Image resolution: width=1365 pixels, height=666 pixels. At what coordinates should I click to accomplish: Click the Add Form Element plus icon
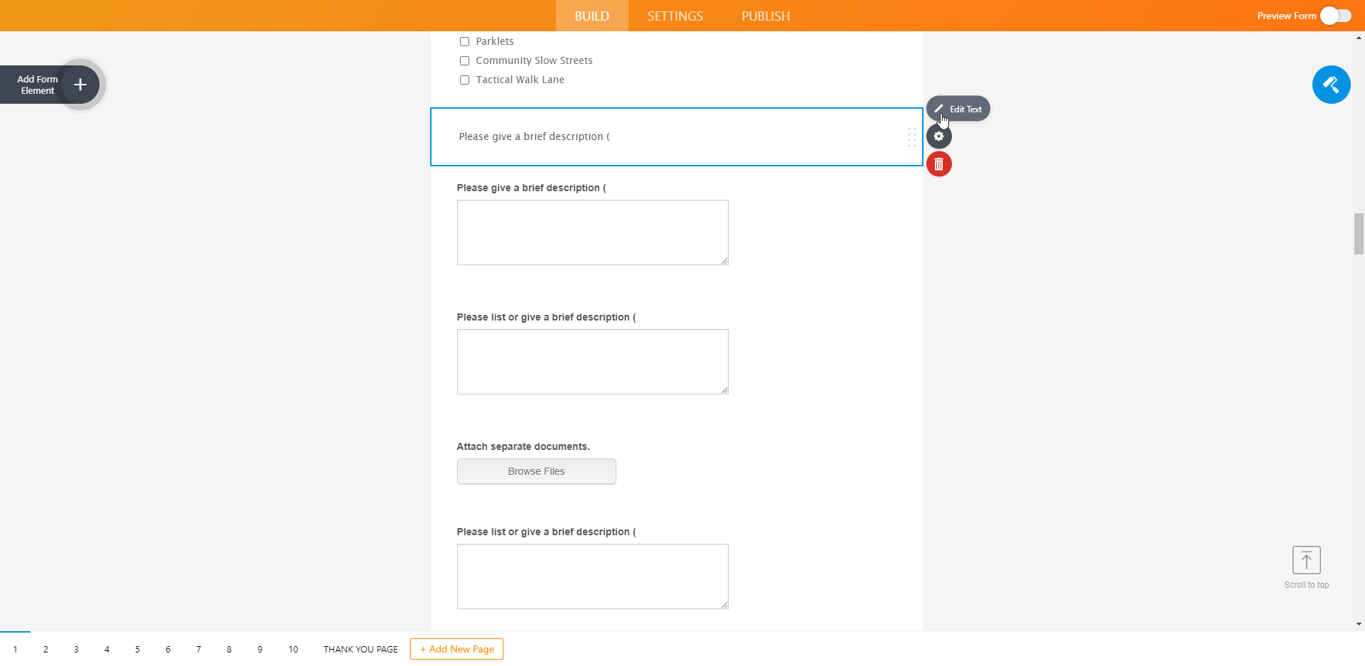point(80,85)
